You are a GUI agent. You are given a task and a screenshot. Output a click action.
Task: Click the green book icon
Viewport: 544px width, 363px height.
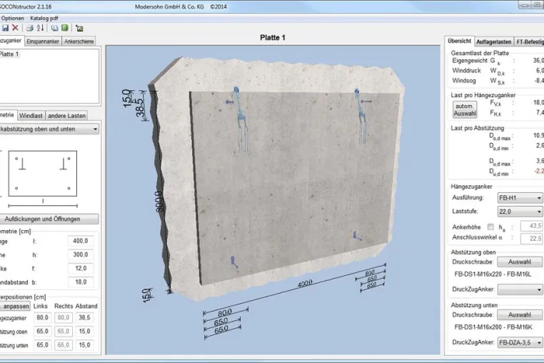click(64, 28)
